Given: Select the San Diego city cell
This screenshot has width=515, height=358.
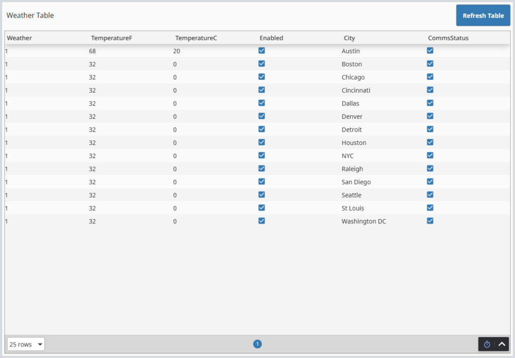Looking at the screenshot, I should [356, 182].
